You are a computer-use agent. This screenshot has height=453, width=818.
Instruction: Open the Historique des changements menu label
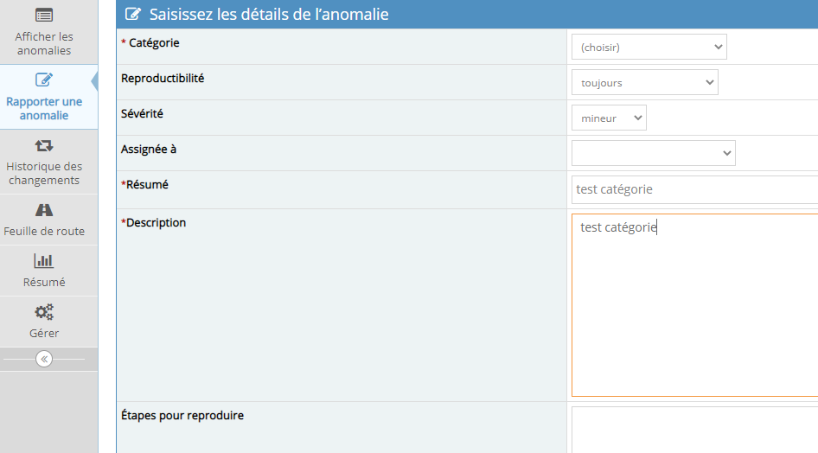(44, 173)
